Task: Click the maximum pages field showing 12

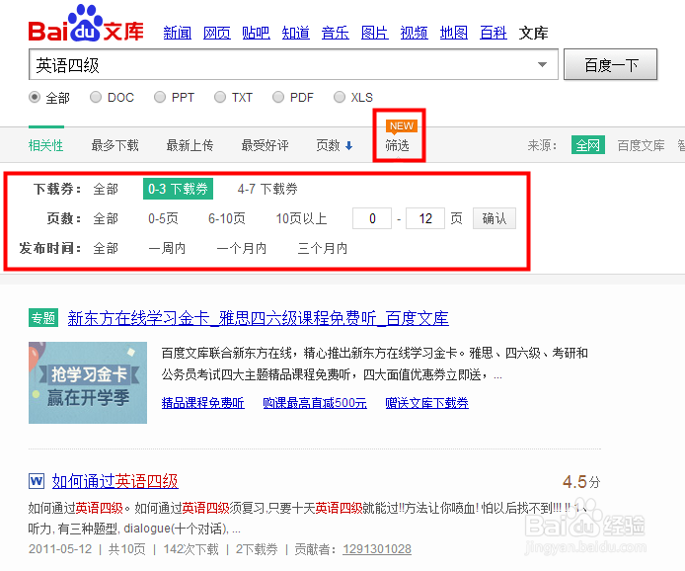Action: point(425,218)
